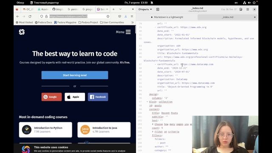Click the 'title: Recent Posts' line
This screenshot has width=272, height=153.
165,113
